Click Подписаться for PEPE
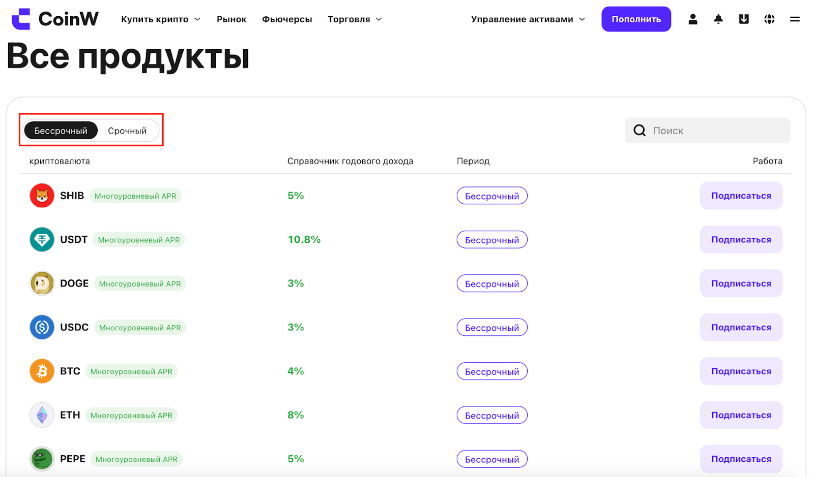The height and width of the screenshot is (477, 814). tap(741, 459)
